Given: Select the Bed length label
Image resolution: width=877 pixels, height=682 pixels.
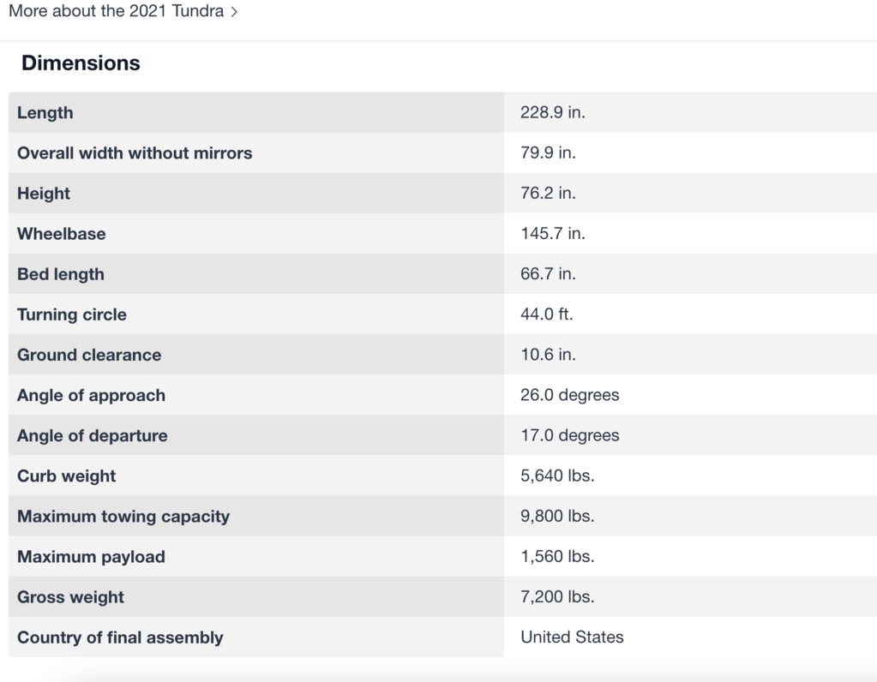Looking at the screenshot, I should point(61,274).
